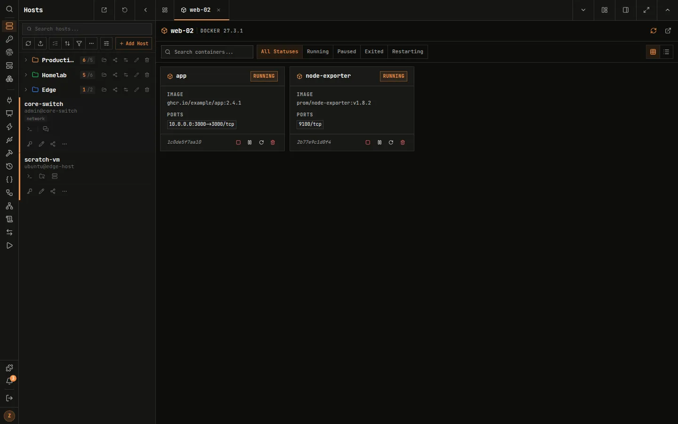The width and height of the screenshot is (678, 424).
Task: Click the Add Host button
Action: 134,43
